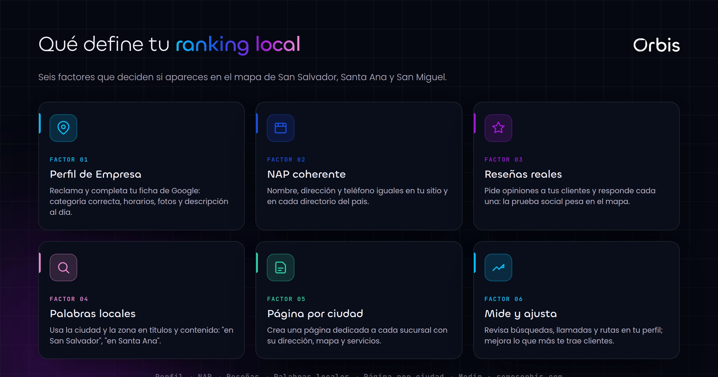Select the 'Mide y ajusta' card title
The width and height of the screenshot is (718, 377).
pyautogui.click(x=521, y=314)
